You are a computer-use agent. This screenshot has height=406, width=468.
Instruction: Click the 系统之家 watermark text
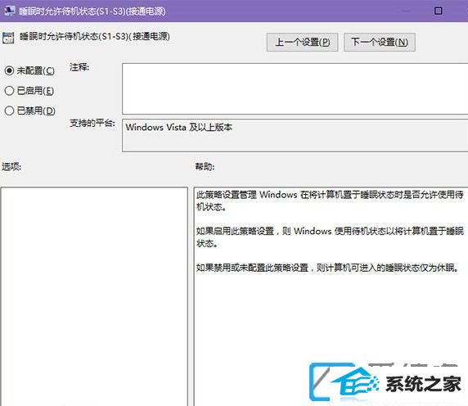pyautogui.click(x=423, y=384)
